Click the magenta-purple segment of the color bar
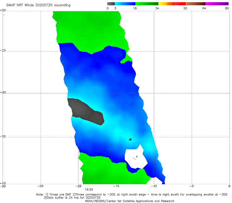The height and width of the screenshot is (203, 232). pyautogui.click(x=217, y=4)
